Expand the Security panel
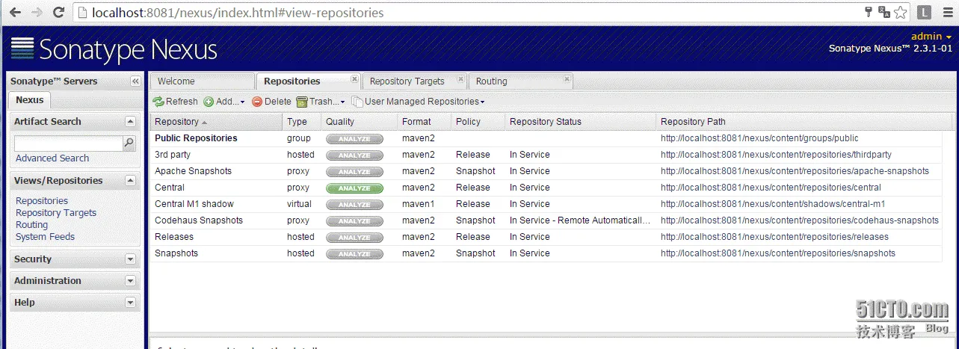 (x=131, y=259)
